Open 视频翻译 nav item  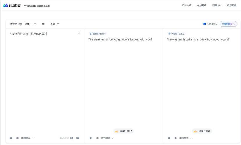[x=232, y=6]
